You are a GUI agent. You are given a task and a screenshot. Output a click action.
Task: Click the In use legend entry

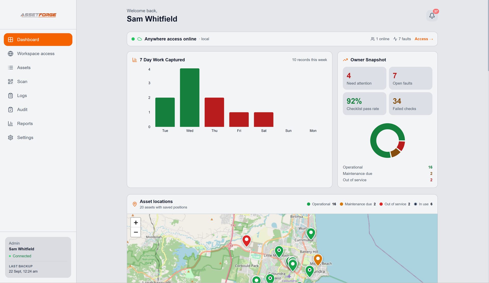tap(423, 204)
